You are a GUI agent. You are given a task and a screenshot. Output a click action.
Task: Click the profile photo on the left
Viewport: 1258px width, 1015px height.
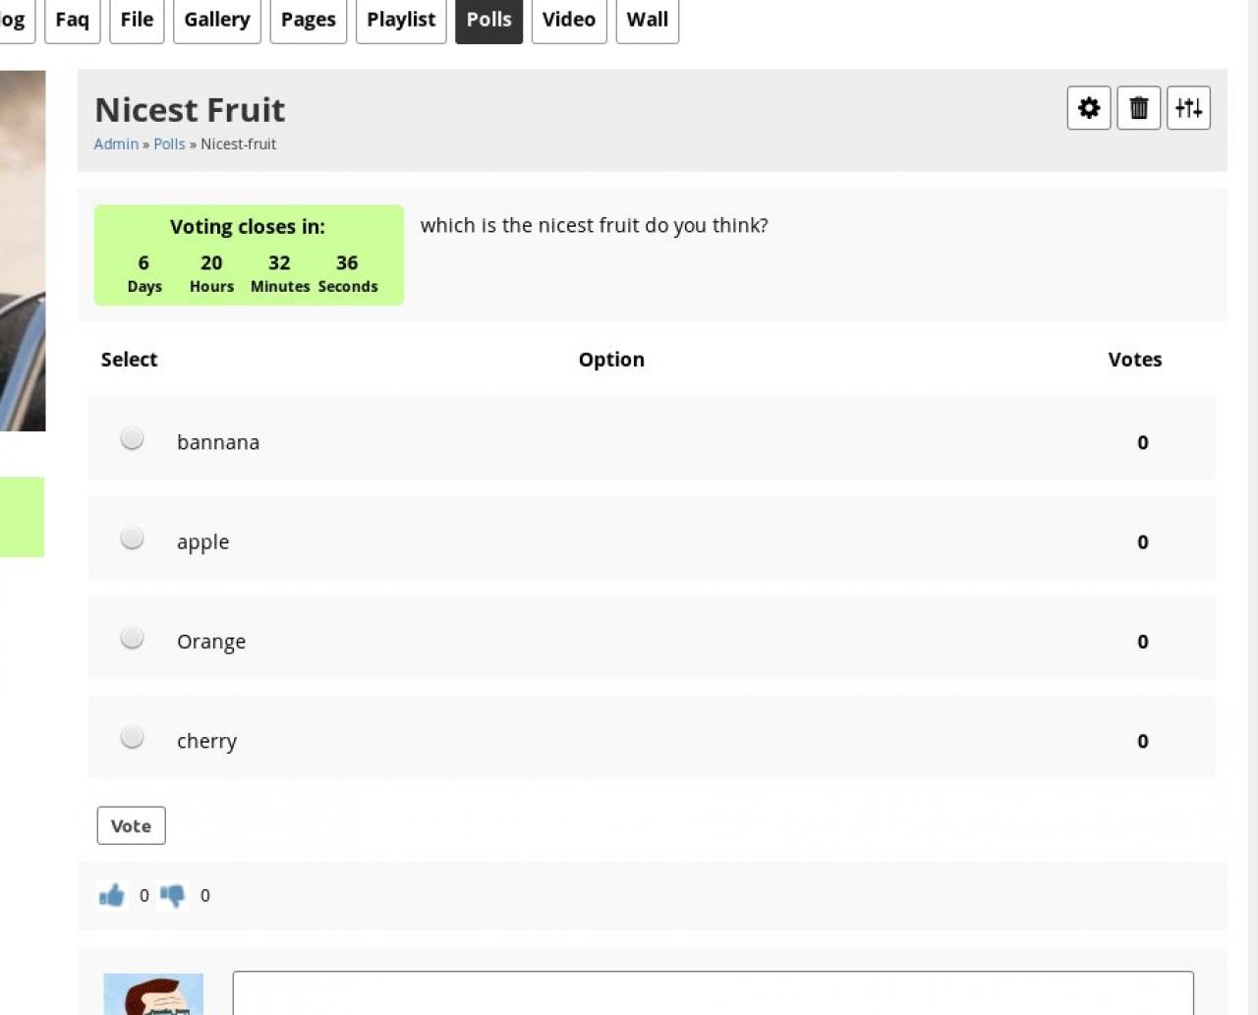[23, 251]
